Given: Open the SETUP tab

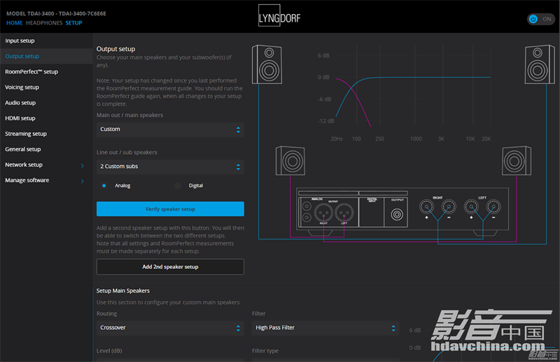Looking at the screenshot, I should [x=73, y=23].
